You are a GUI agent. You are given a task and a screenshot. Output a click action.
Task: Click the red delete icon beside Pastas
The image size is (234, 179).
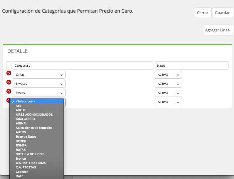click(x=9, y=91)
